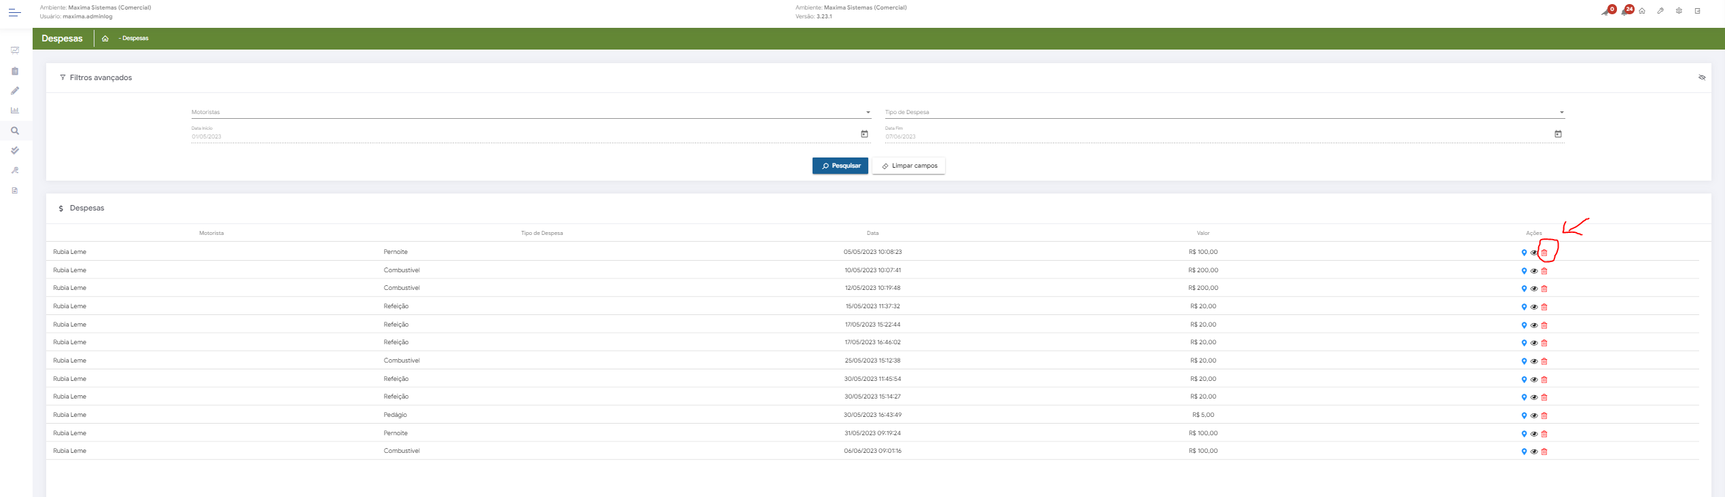Open settings gear in the top bar
Viewport: 1725px width, 497px height.
coord(1679,11)
